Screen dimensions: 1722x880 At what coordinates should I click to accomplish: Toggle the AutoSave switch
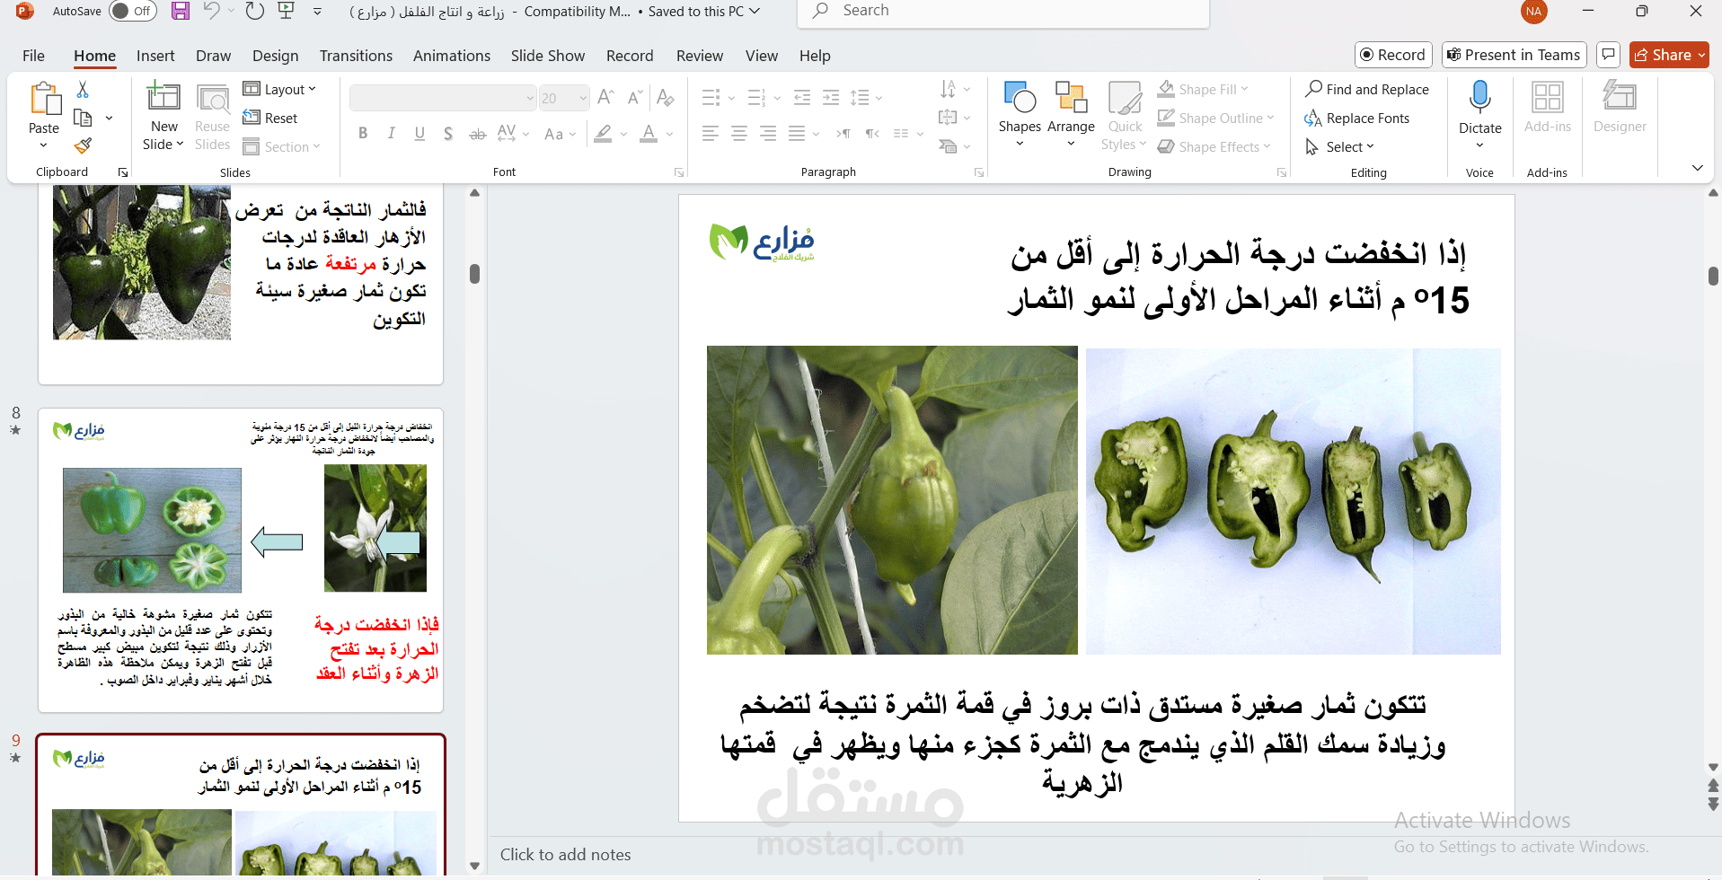click(132, 12)
